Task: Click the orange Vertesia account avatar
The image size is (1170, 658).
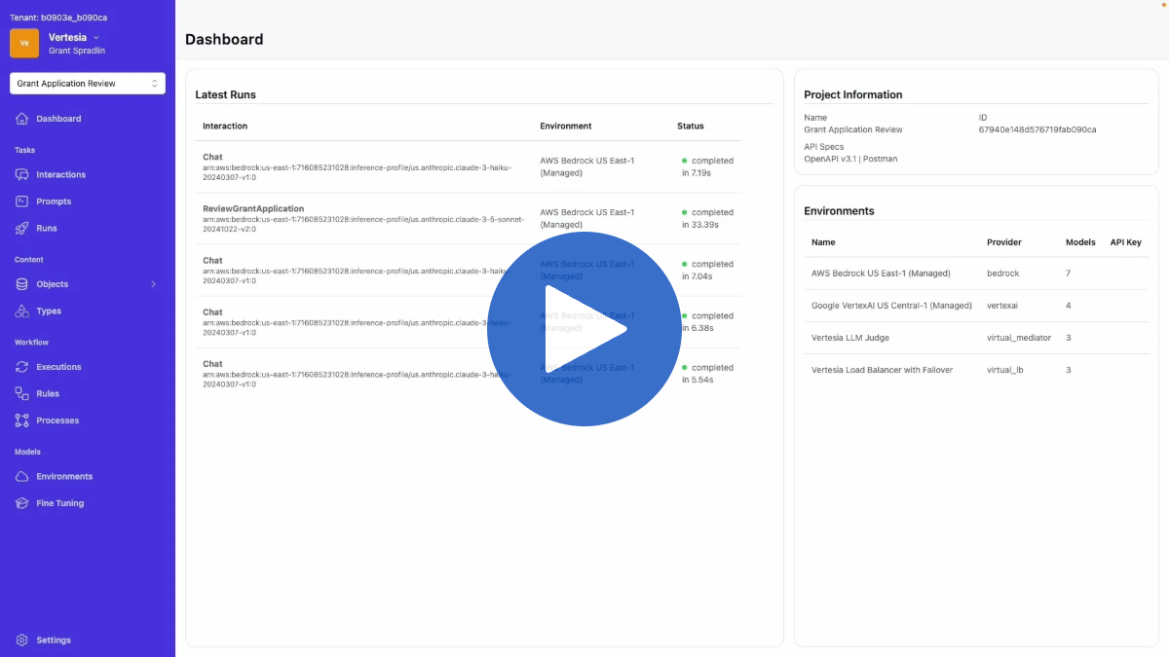Action: click(24, 43)
